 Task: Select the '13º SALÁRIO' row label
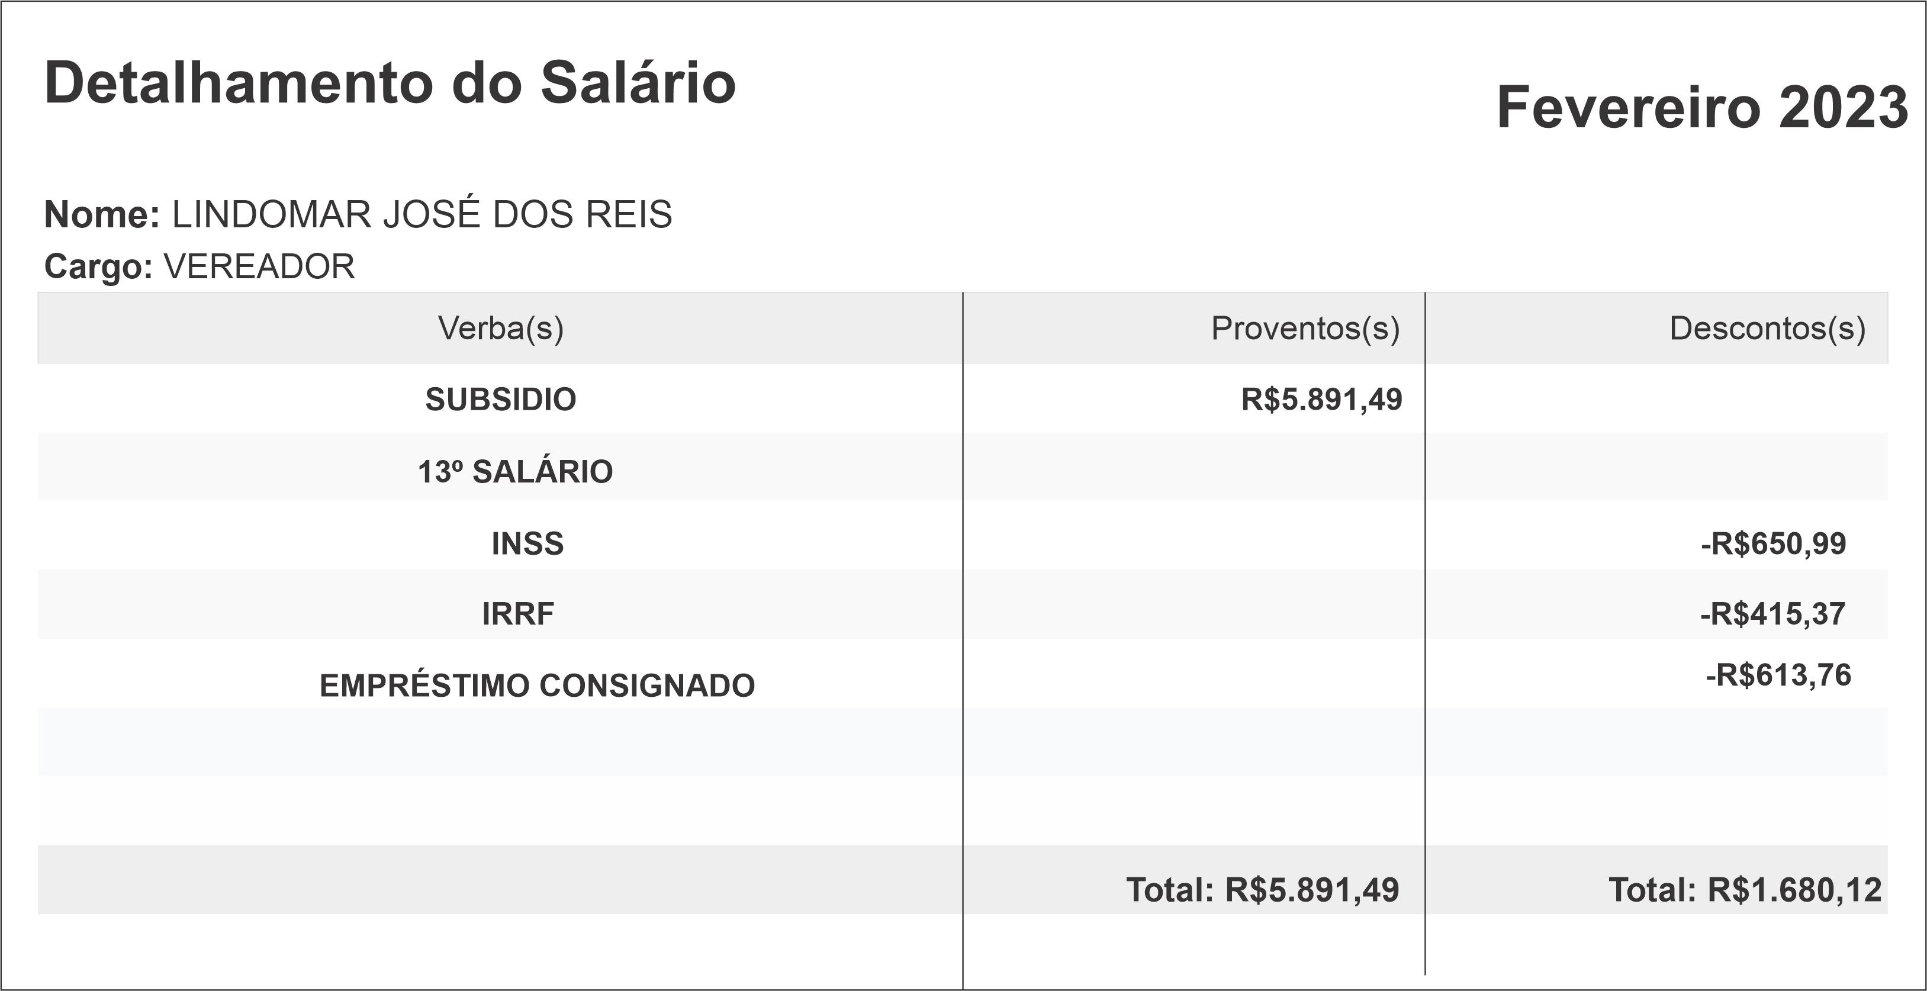tap(514, 471)
